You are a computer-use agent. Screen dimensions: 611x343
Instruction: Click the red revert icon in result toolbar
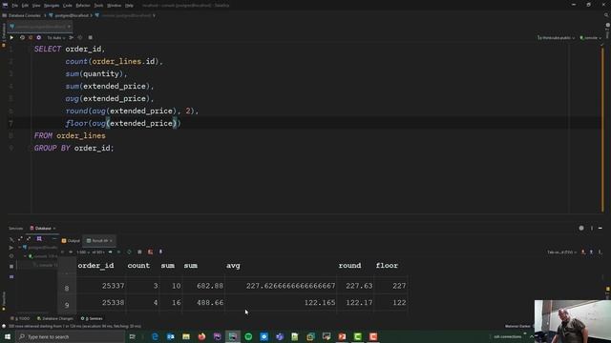click(x=150, y=252)
